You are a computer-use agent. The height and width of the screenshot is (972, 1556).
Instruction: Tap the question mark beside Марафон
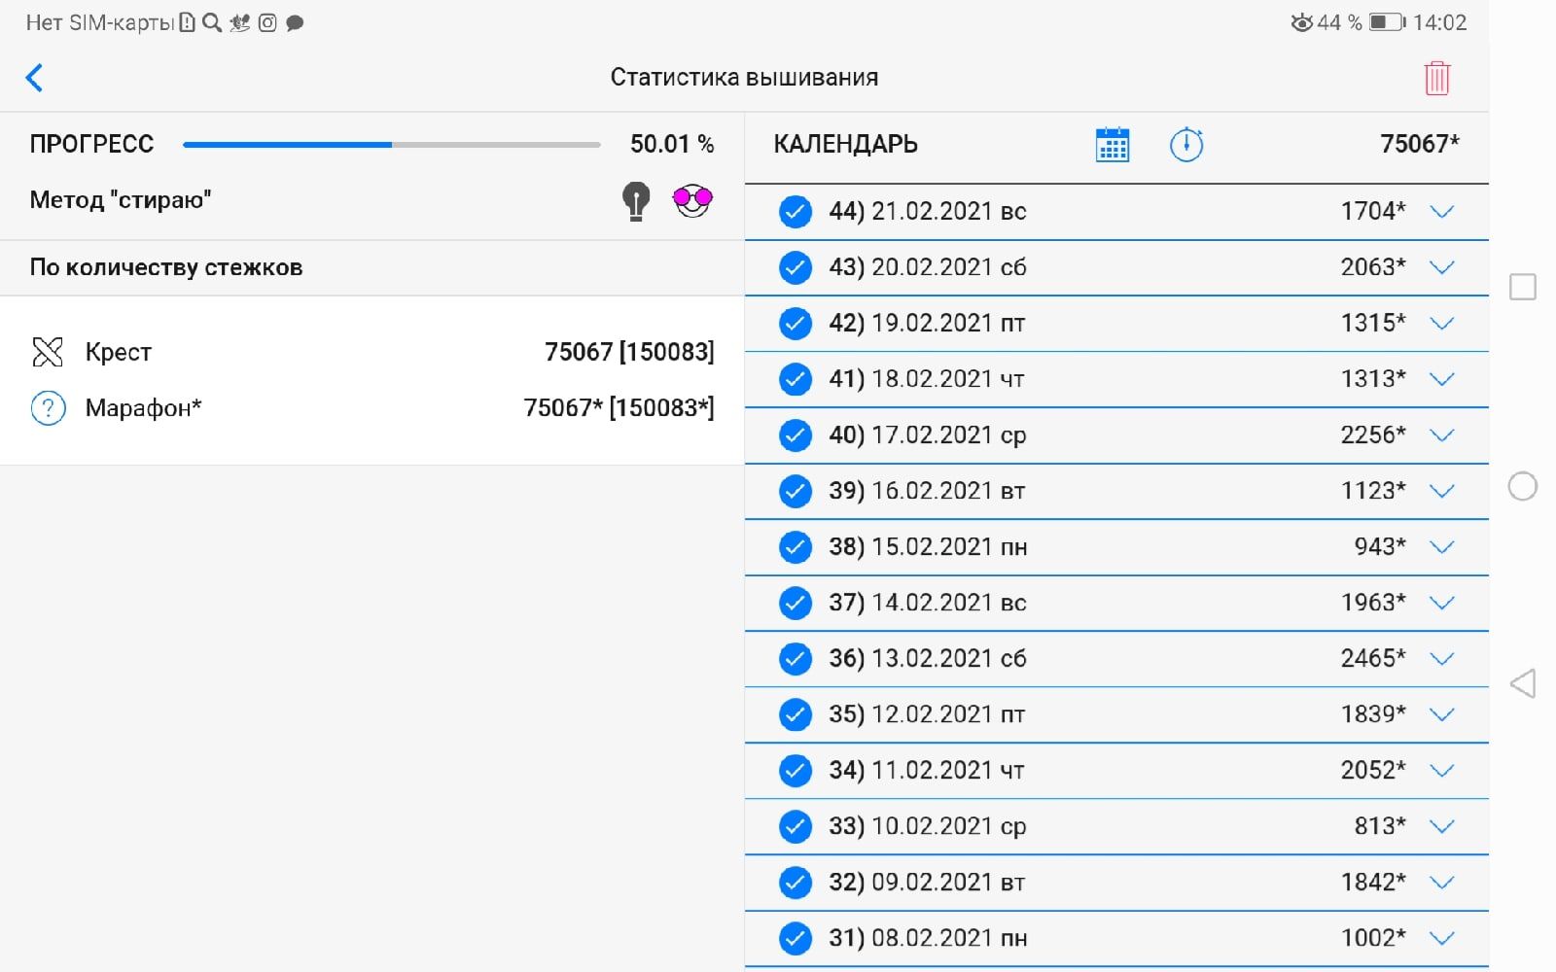coord(48,408)
